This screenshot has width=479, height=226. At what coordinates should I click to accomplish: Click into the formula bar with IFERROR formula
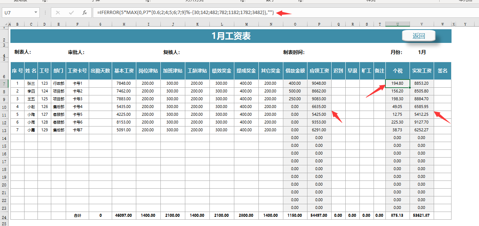click(285, 13)
